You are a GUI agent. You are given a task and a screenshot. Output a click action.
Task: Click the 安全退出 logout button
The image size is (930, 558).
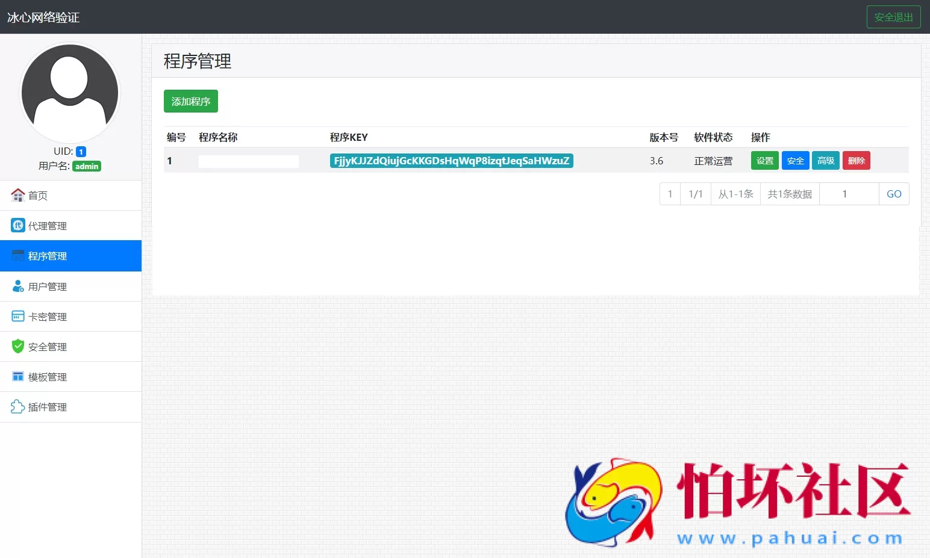(893, 17)
